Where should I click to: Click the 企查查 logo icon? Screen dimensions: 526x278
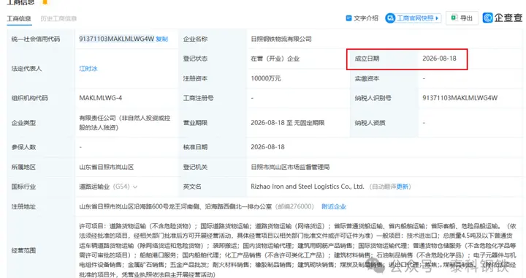[x=487, y=18]
